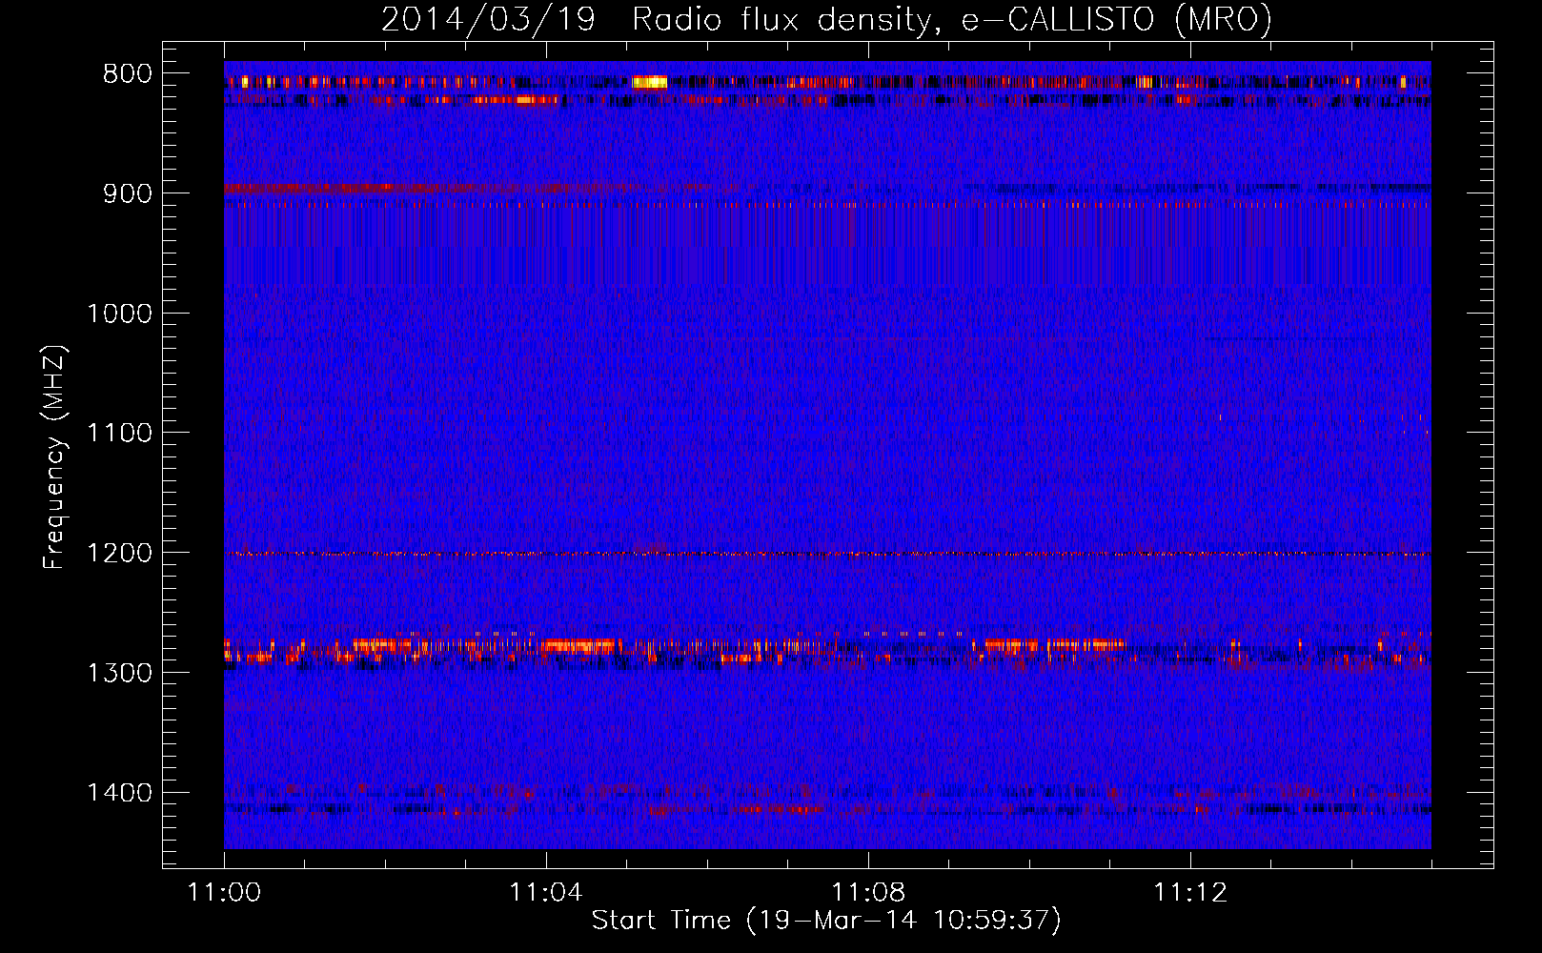
Task: Click the thin orange line at 1200 MHz
Action: coord(827,554)
